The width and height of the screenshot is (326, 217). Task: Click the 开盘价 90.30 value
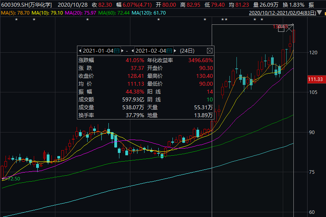pos(206,68)
